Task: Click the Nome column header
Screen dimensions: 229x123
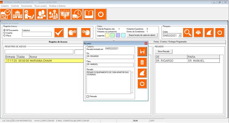Action: 56,57
